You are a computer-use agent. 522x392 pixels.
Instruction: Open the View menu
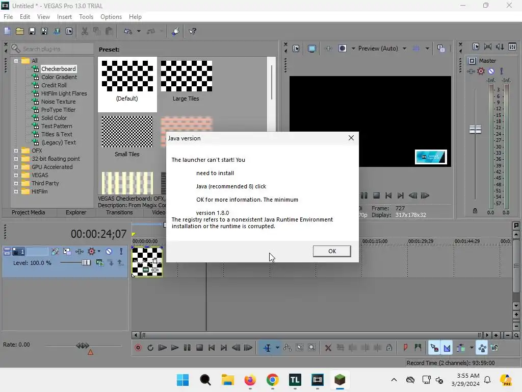pyautogui.click(x=43, y=17)
